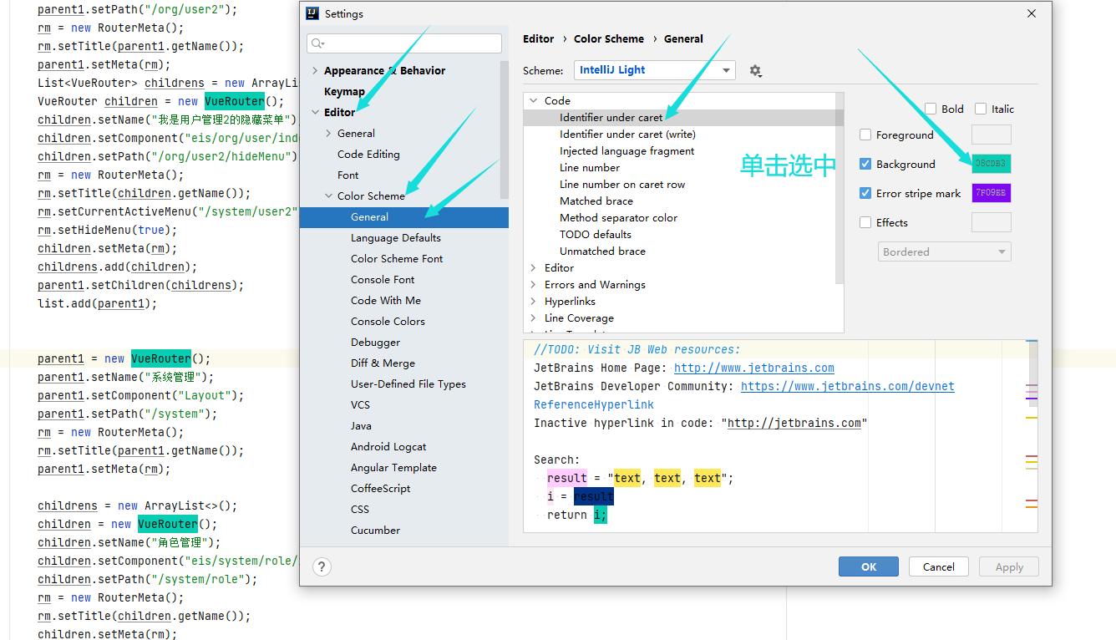Focus the settings search field
This screenshot has height=640, width=1116.
click(404, 43)
